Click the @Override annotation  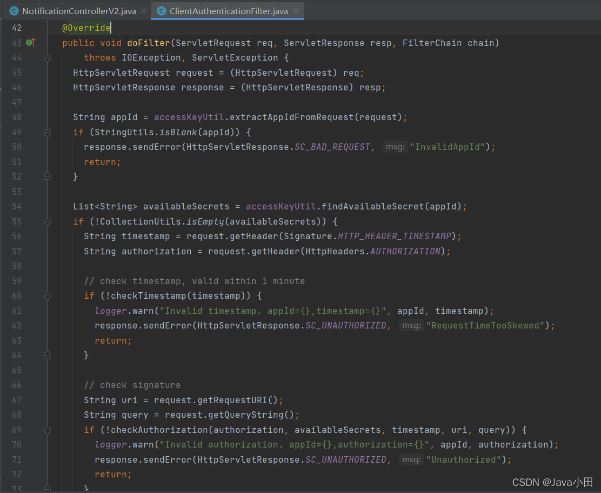tap(86, 28)
